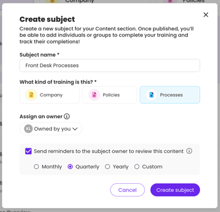The width and height of the screenshot is (220, 212).
Task: Click the Cancel button
Action: tap(127, 190)
